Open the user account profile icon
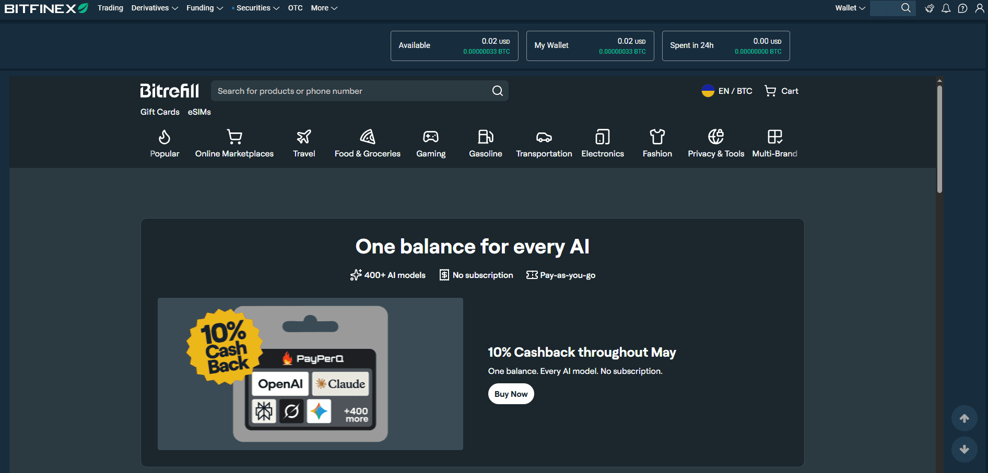 pyautogui.click(x=980, y=8)
